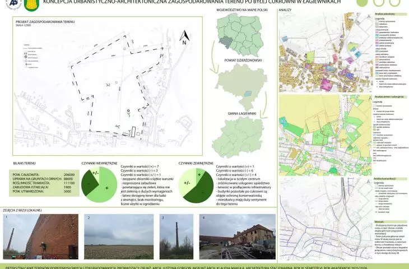Screen dimensions: 409x269
Task: Click the small plus segment of Czynniki zewnętrzne pie
Action: [x=199, y=174]
